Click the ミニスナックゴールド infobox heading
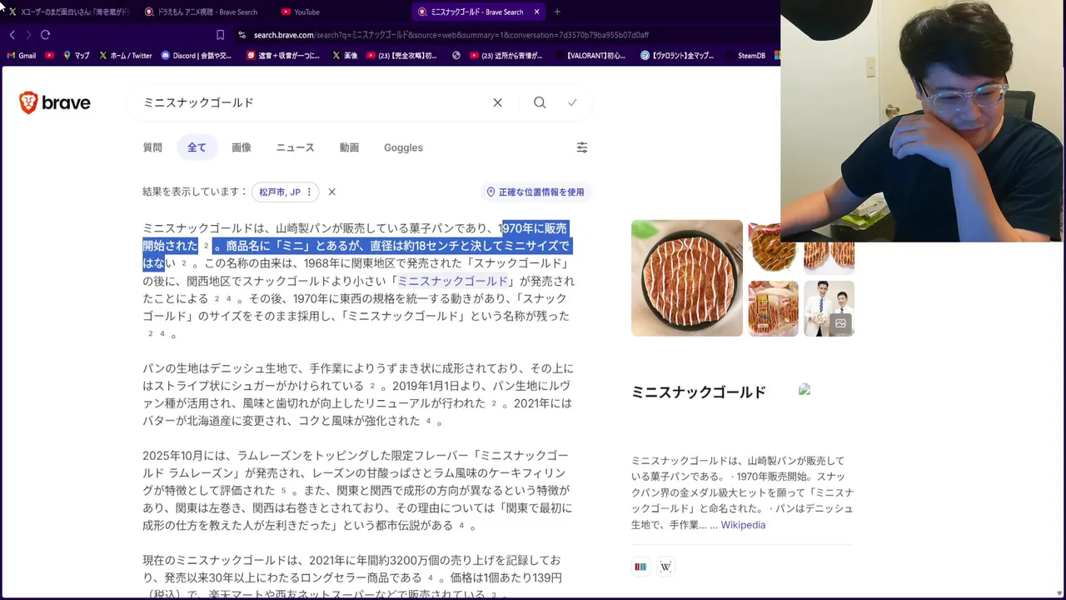 [698, 392]
